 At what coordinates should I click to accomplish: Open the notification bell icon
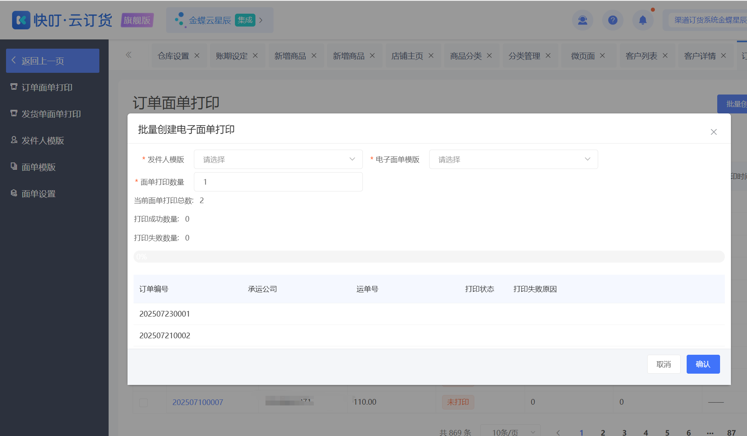pos(643,20)
